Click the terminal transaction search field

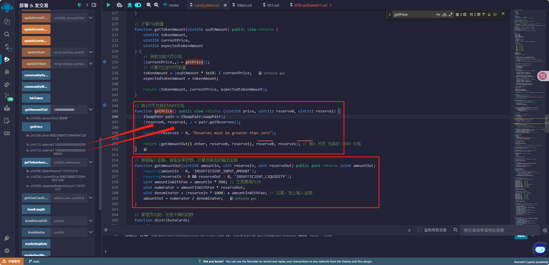click(500, 230)
